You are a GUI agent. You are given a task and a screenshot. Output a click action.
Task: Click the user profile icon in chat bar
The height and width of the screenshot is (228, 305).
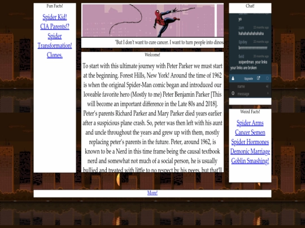click(x=233, y=78)
